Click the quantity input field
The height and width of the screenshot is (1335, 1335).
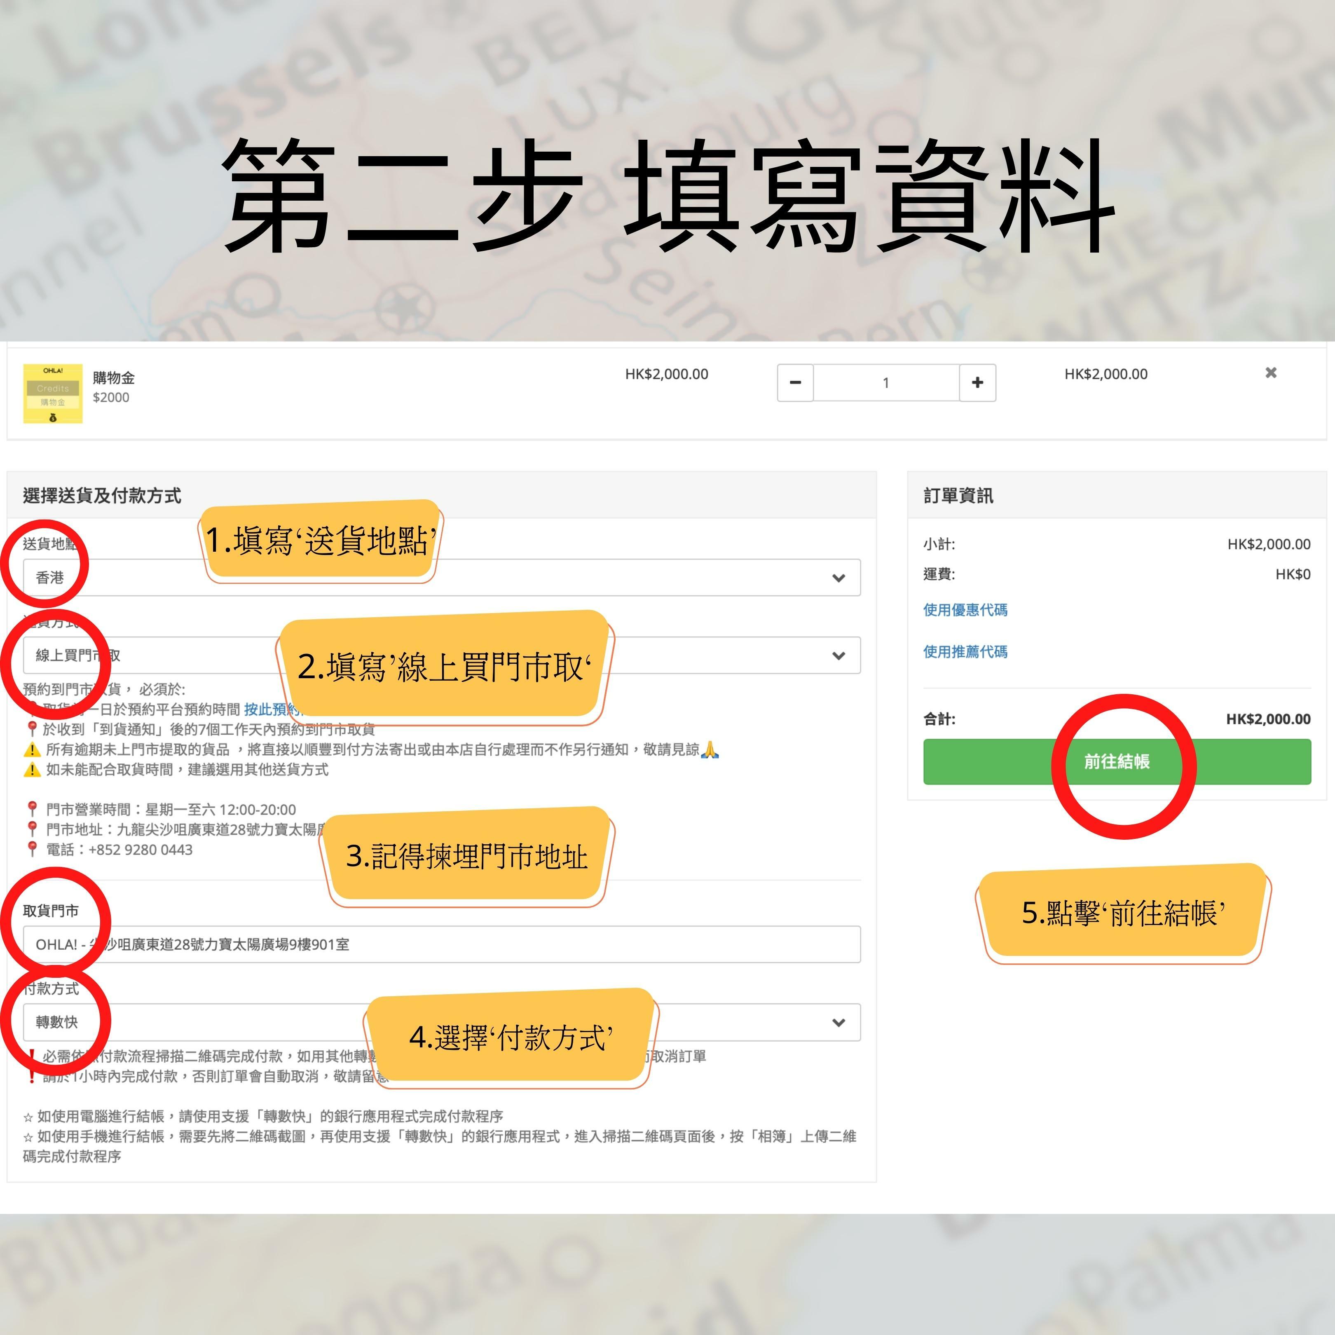click(886, 383)
